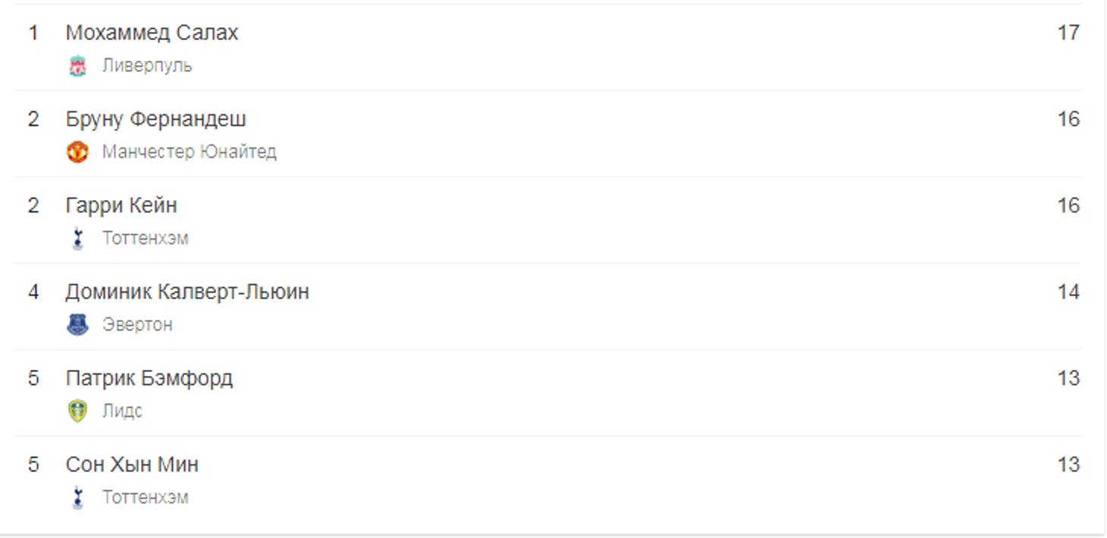Select the Лидс team name
Viewport: 1107px width, 538px height.
coord(122,411)
